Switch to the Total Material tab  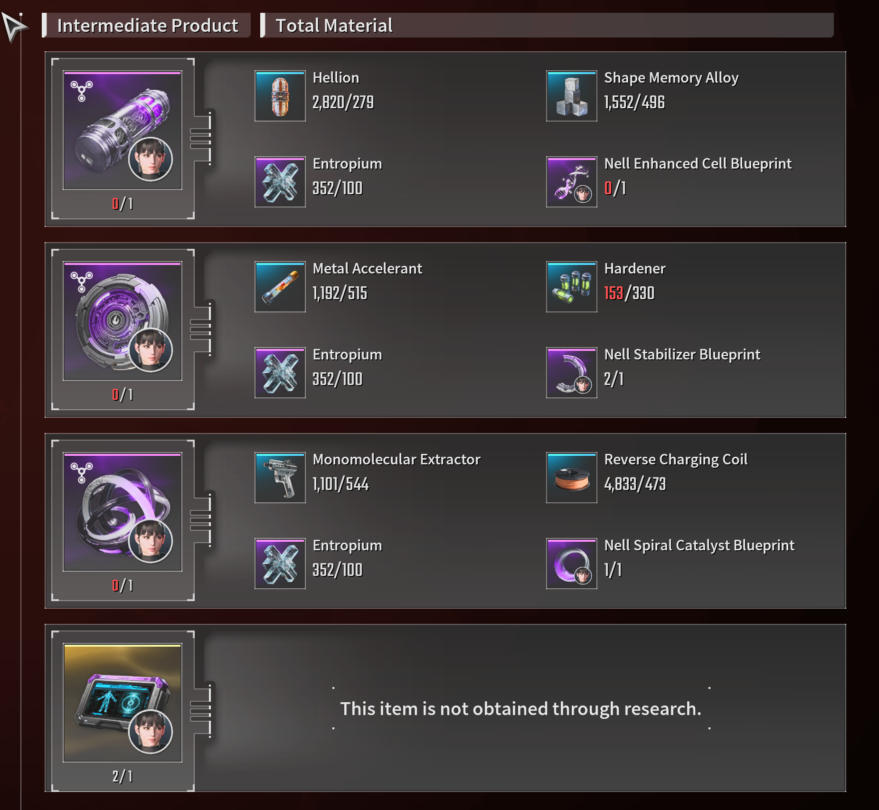[x=547, y=25]
